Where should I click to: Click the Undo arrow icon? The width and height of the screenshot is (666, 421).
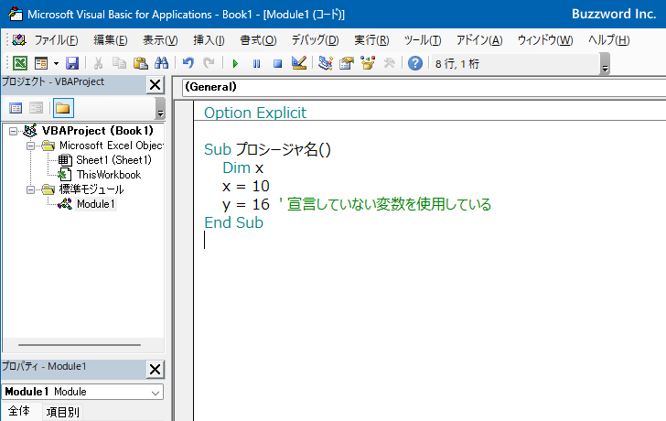tap(188, 63)
